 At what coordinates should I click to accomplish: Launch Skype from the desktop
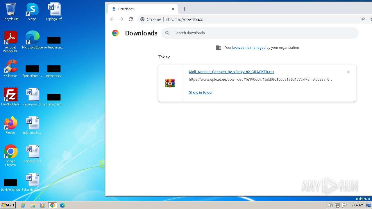tap(32, 12)
